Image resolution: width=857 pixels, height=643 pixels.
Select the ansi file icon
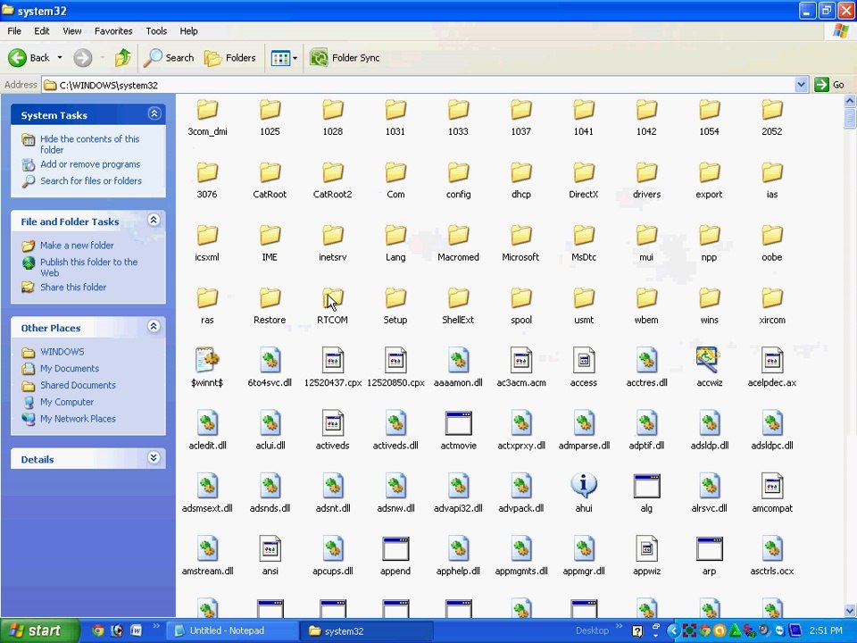pyautogui.click(x=270, y=548)
